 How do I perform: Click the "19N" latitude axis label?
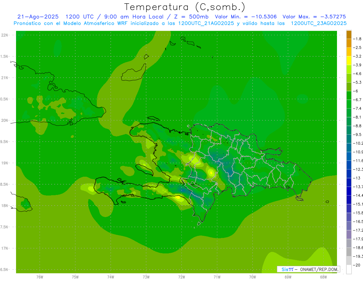5,163
